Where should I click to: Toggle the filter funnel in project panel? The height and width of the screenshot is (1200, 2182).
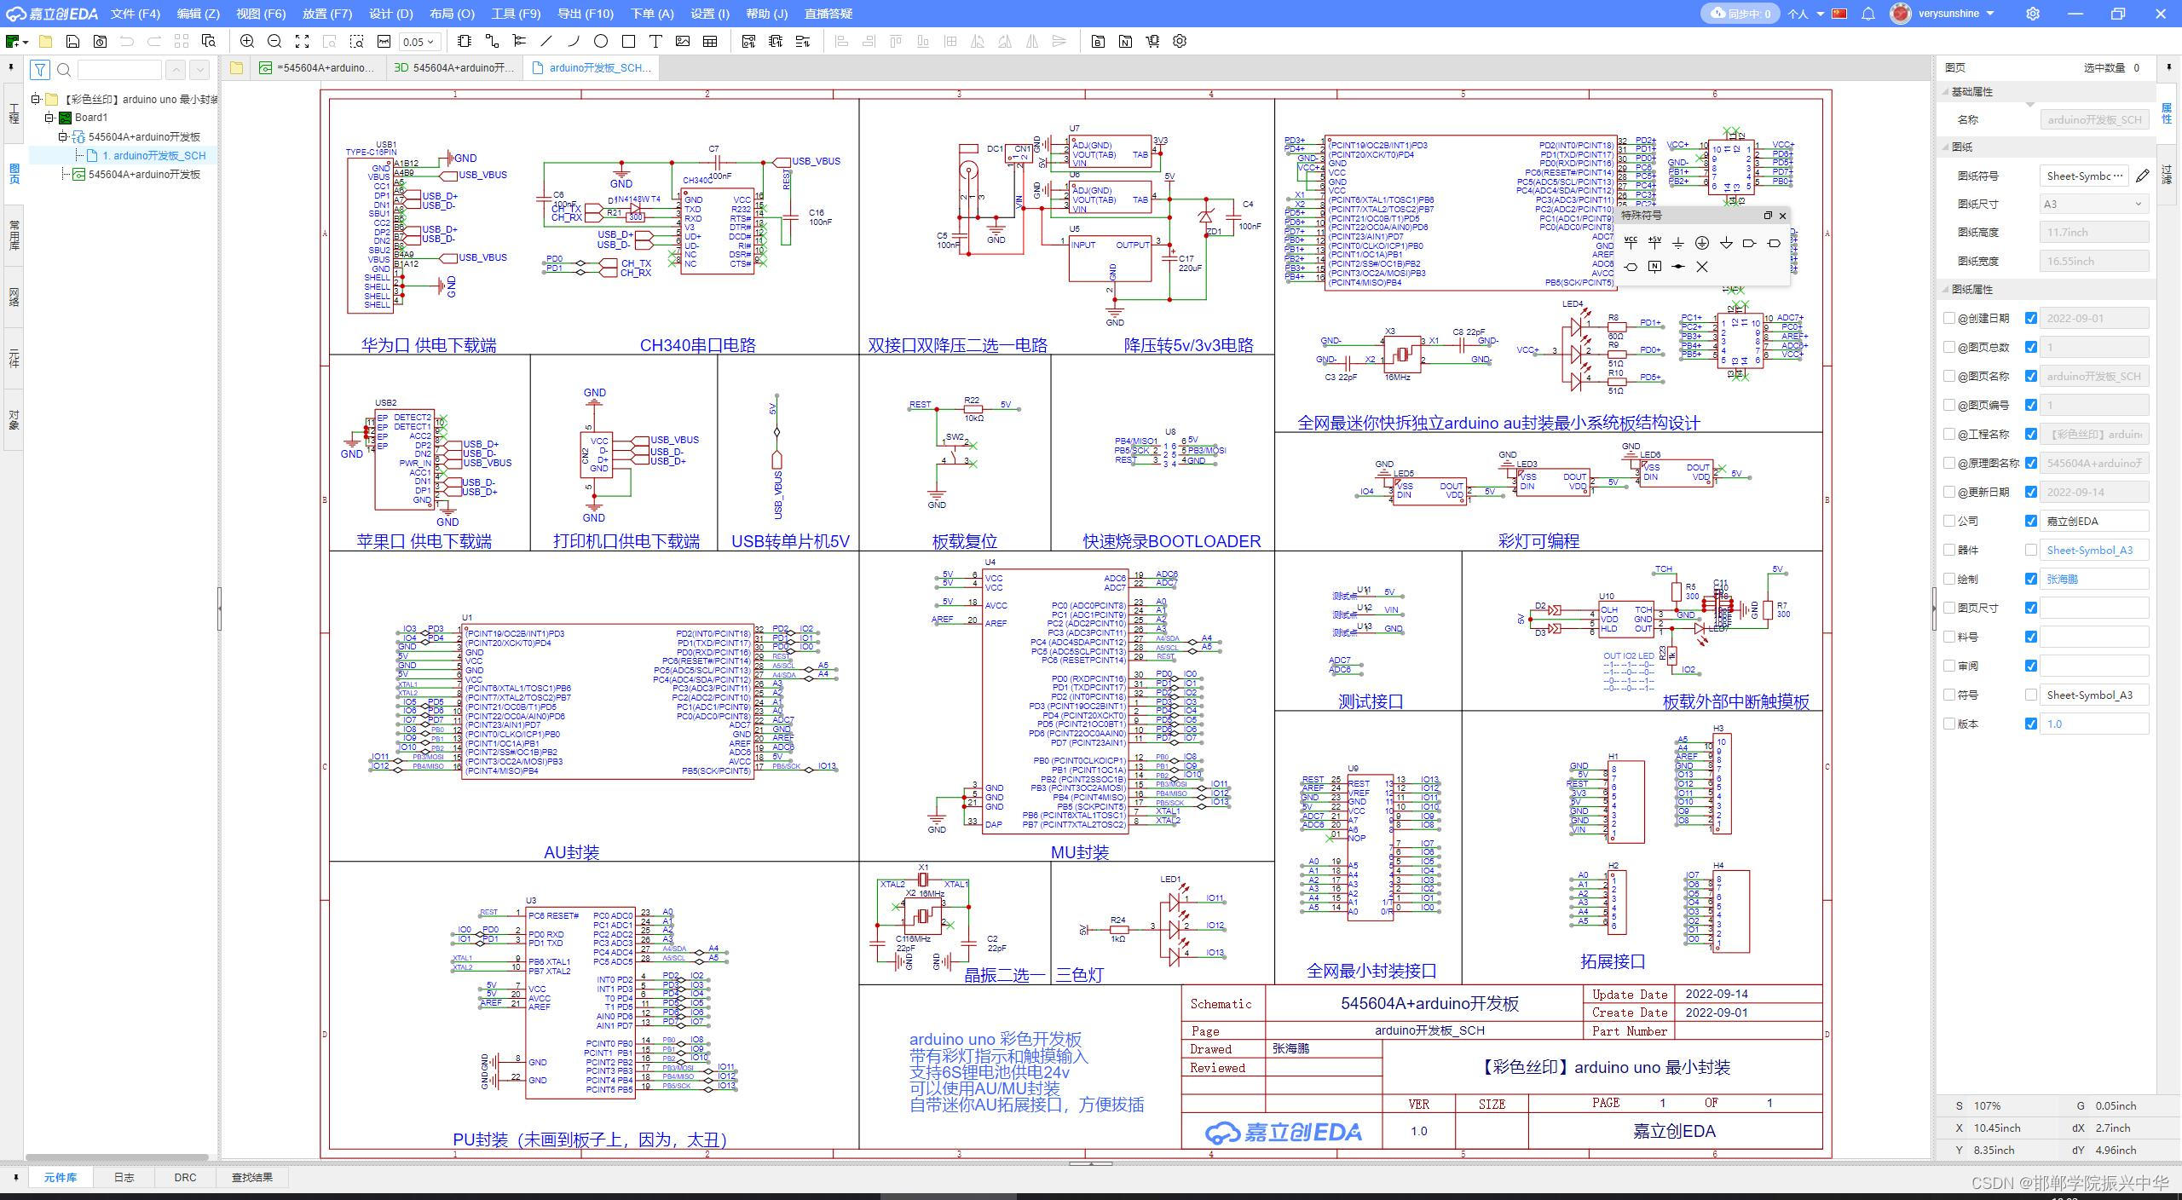click(x=39, y=70)
